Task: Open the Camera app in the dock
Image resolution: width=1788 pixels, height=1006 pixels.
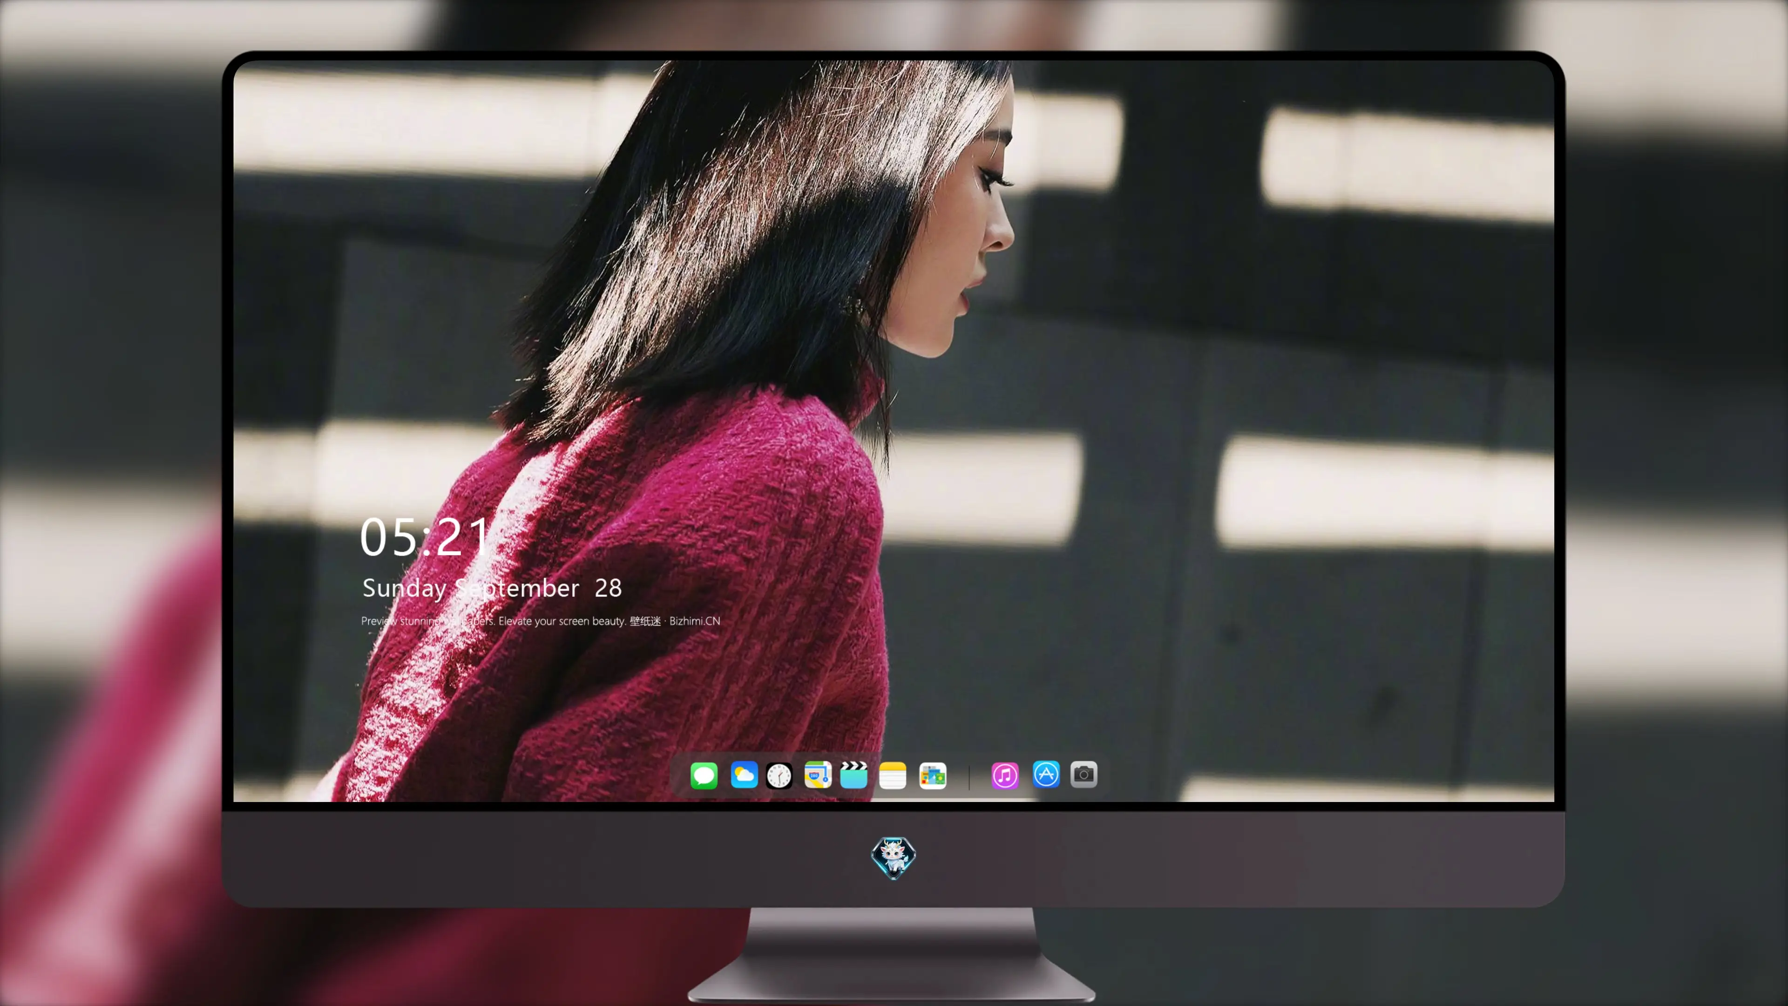Action: [1084, 774]
